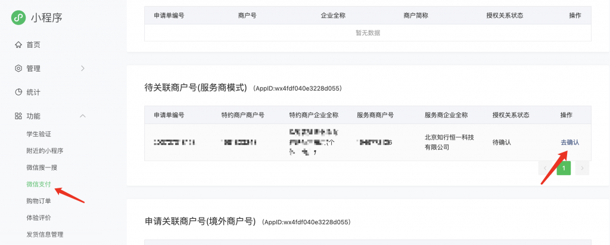Click 去确认 link in the table

(x=569, y=142)
